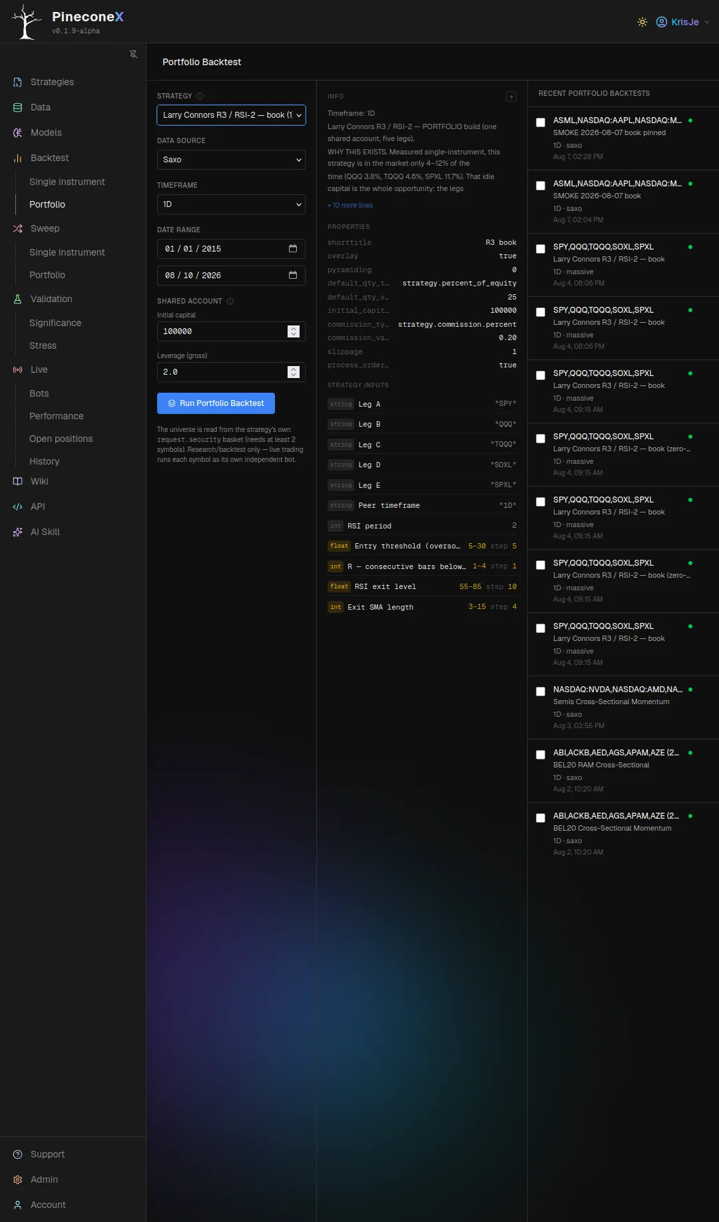The image size is (719, 1222).
Task: Open Data via its database icon
Action: (18, 107)
